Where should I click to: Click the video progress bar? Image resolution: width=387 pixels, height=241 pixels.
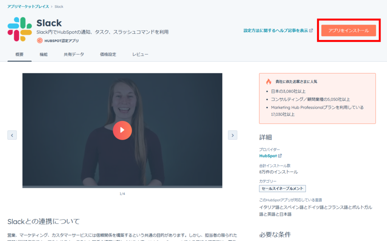[122, 187]
